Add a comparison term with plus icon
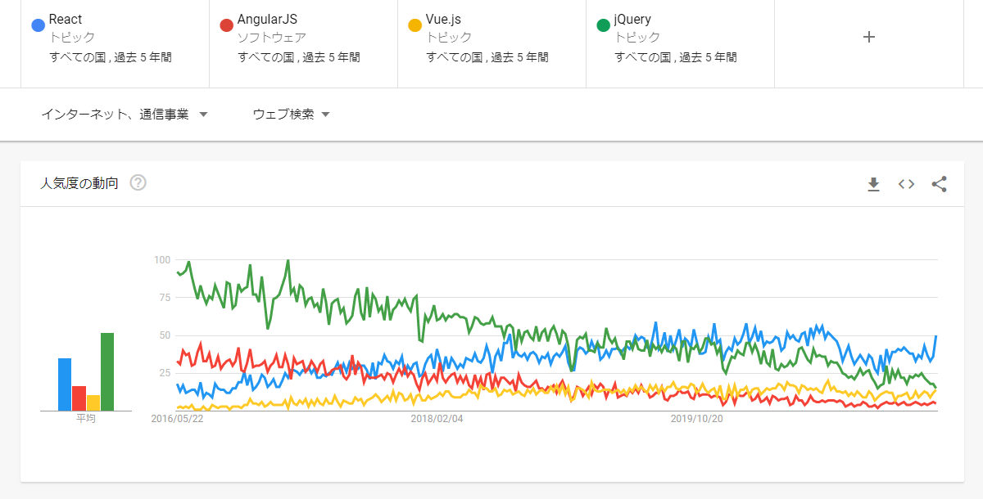983x499 pixels. tap(869, 37)
